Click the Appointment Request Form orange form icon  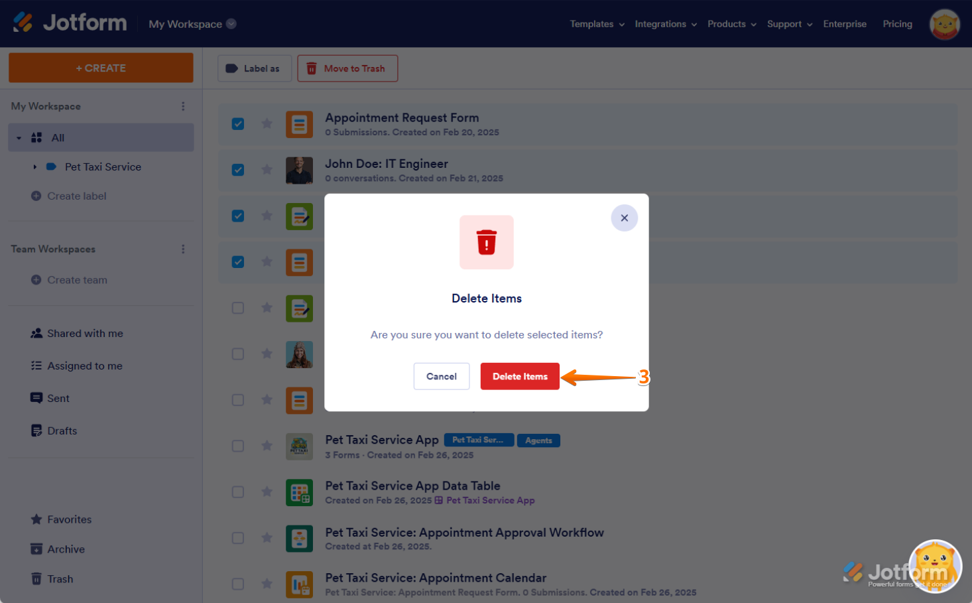point(300,124)
